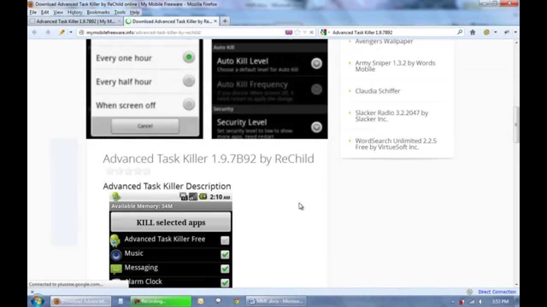
Task: Open the History menu
Action: click(x=75, y=12)
